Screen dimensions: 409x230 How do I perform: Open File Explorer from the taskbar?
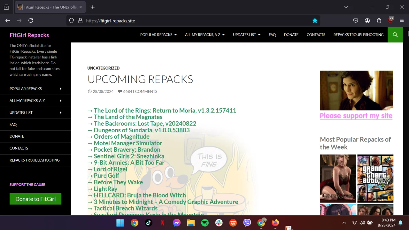click(191, 223)
